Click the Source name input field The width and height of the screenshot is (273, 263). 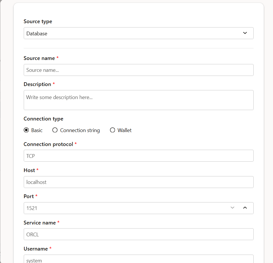[x=138, y=70]
